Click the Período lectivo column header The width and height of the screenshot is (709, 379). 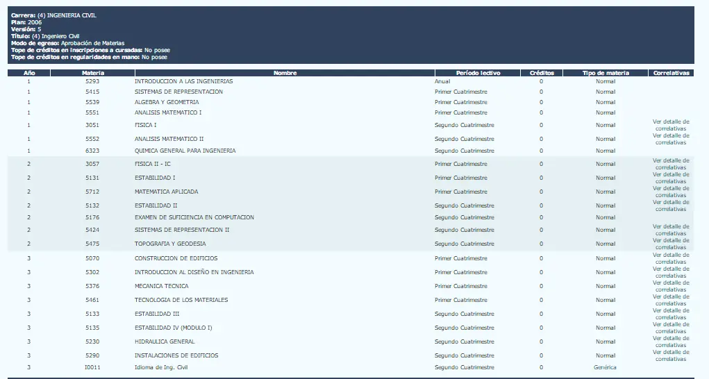coord(478,73)
